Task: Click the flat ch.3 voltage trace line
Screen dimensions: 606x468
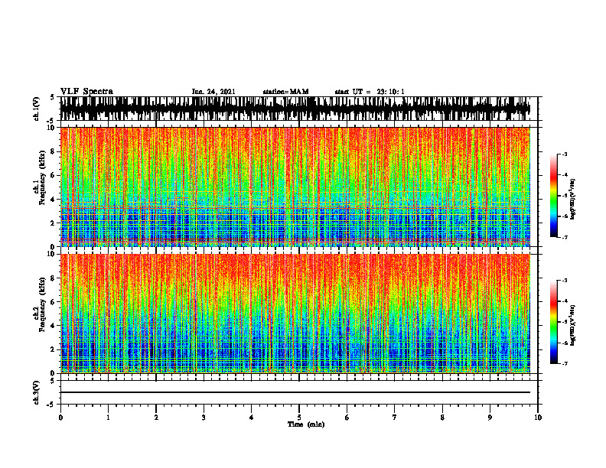Action: click(x=295, y=392)
